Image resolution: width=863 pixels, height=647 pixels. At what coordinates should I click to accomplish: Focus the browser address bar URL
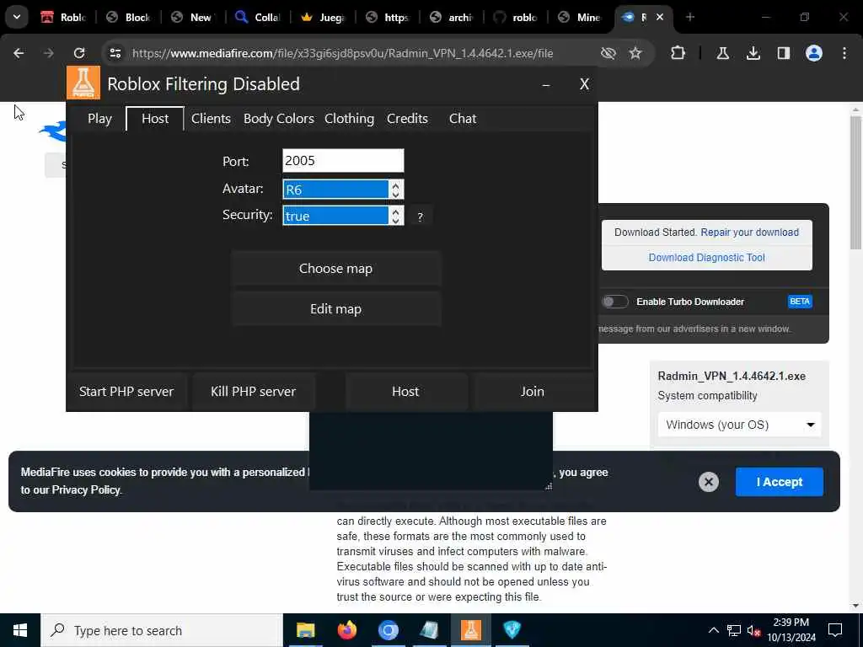(x=342, y=53)
